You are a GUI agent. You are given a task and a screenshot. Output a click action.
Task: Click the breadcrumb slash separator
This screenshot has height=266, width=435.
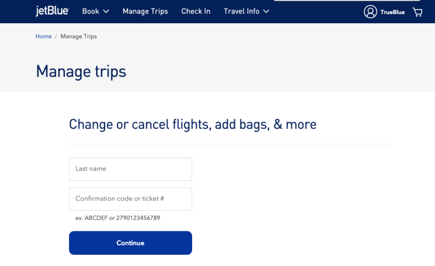click(x=56, y=36)
